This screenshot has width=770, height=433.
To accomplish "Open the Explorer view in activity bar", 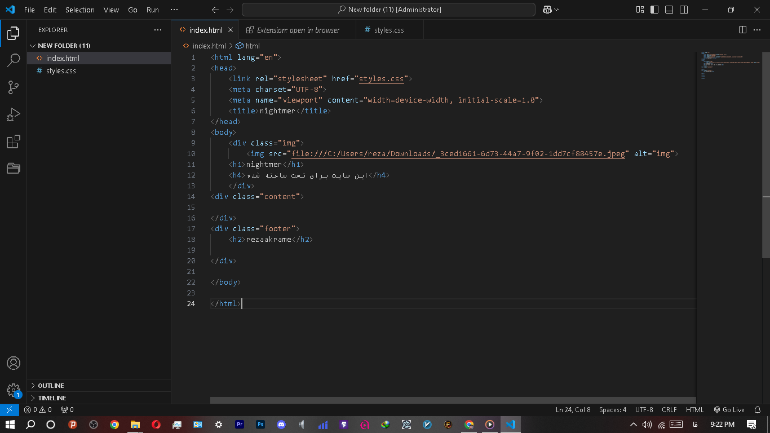I will pyautogui.click(x=14, y=33).
